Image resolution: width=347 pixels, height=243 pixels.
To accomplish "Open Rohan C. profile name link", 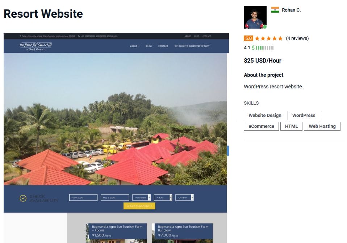I will point(291,10).
